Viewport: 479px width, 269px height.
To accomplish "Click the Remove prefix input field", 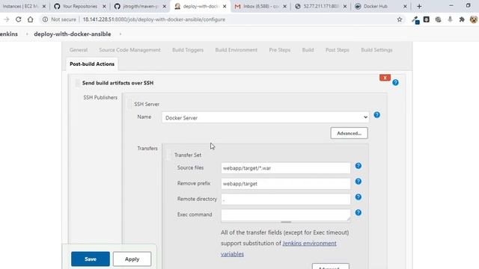I will 286,184.
